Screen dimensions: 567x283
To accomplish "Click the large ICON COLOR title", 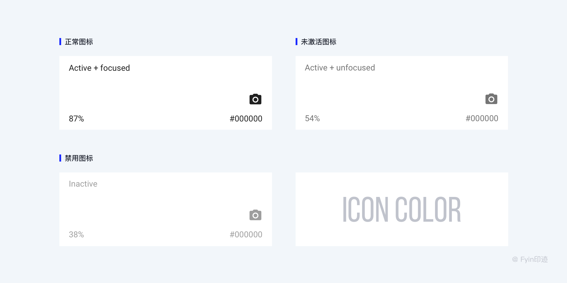I will point(402,210).
